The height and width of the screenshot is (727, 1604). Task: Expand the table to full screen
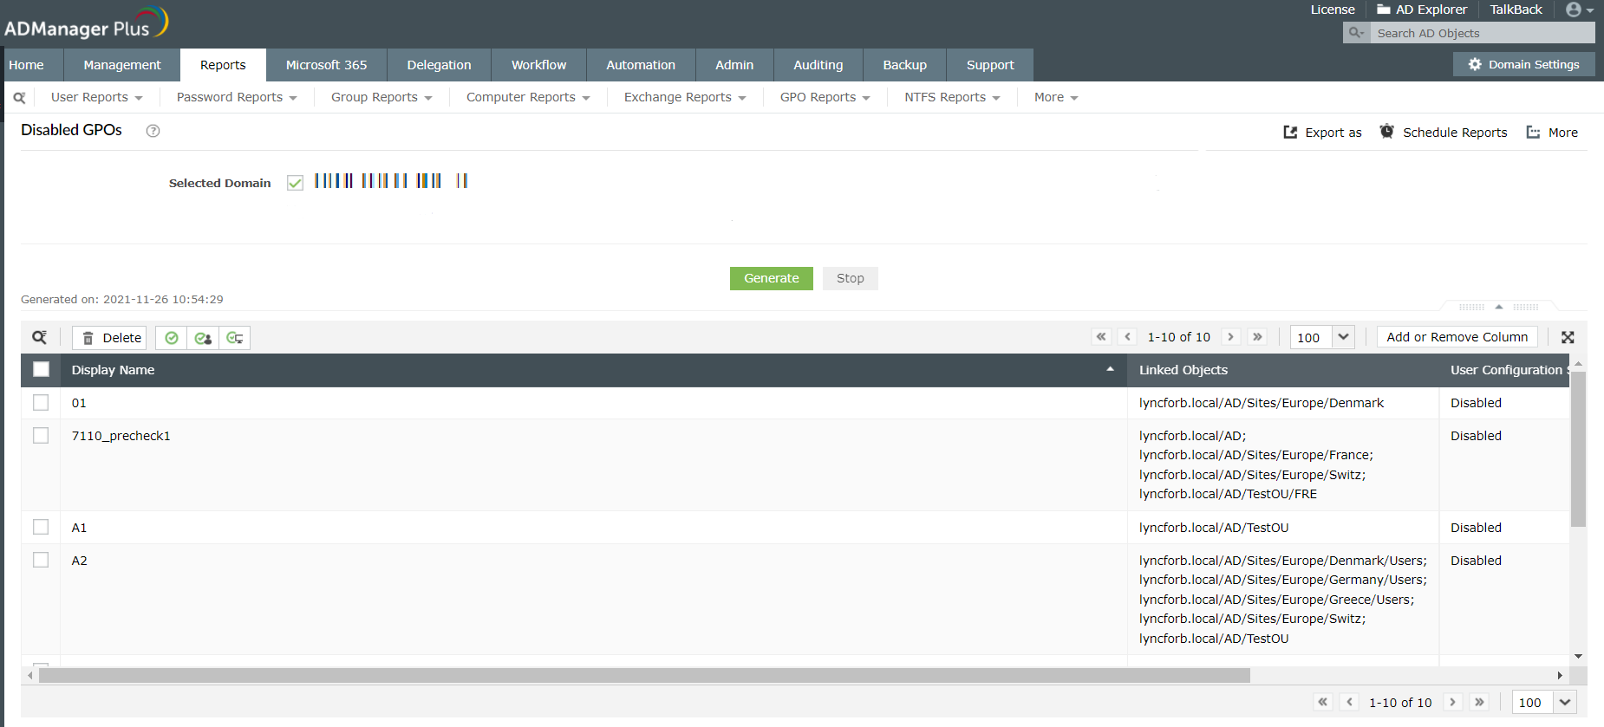[x=1568, y=338]
